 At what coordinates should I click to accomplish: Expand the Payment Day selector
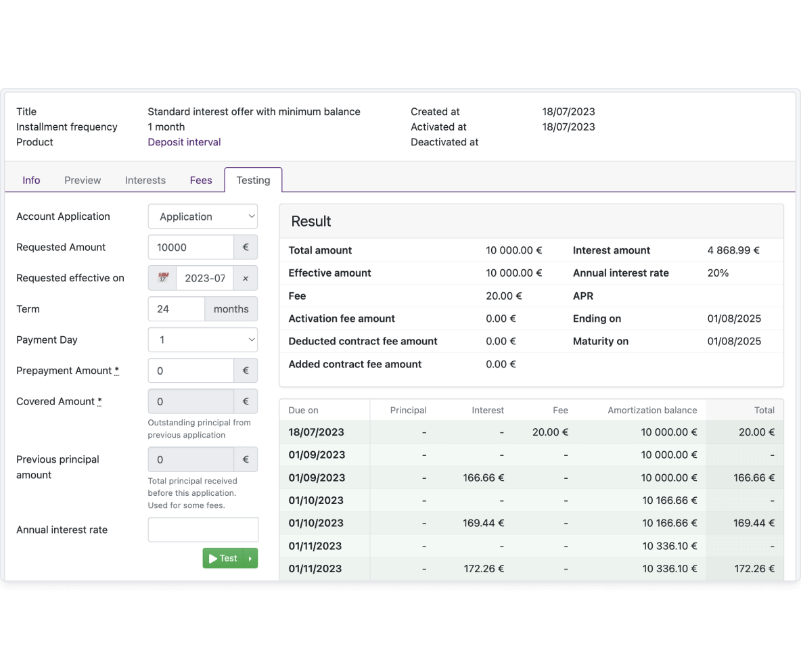(x=203, y=340)
